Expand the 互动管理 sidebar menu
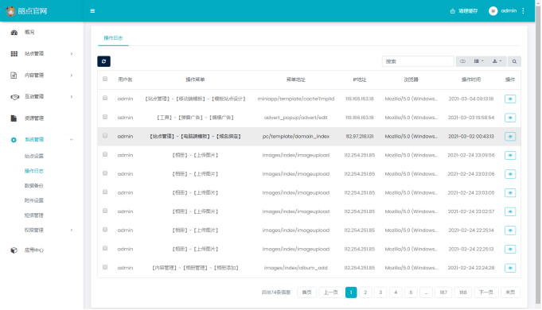The height and width of the screenshot is (310, 542). pyautogui.click(x=41, y=97)
